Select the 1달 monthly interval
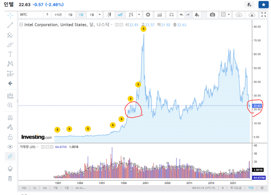271x195 pixels. pyautogui.click(x=81, y=15)
